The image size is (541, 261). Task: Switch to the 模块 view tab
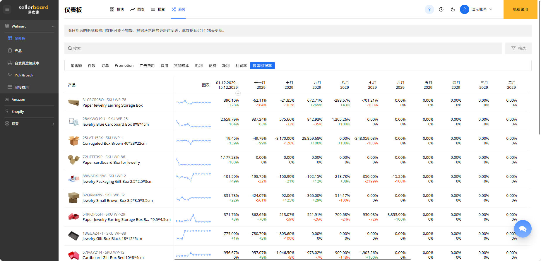click(117, 9)
